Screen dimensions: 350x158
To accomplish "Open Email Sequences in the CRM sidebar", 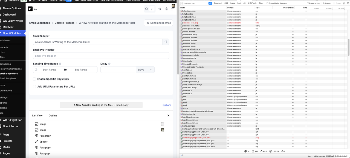I will click(x=9, y=74).
